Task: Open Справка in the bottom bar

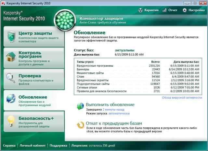Action: pos(9,146)
